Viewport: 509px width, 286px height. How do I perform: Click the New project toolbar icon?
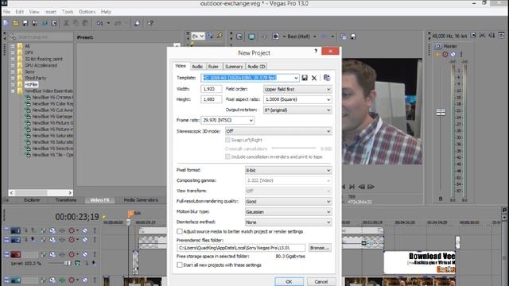(6, 23)
